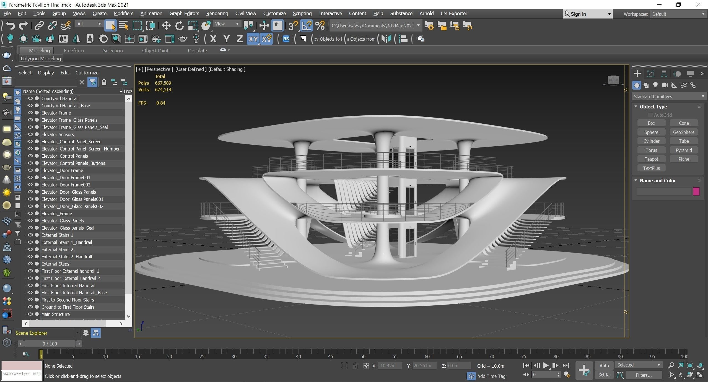
Task: Restrict movement to X axis
Action: pyautogui.click(x=213, y=39)
